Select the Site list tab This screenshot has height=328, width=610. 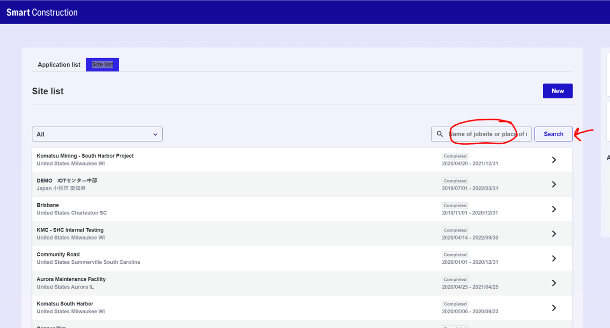coord(102,65)
